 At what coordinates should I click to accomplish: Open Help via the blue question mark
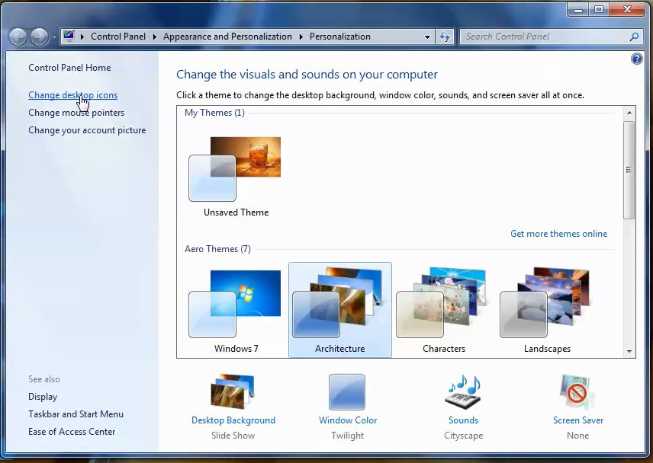[x=636, y=59]
